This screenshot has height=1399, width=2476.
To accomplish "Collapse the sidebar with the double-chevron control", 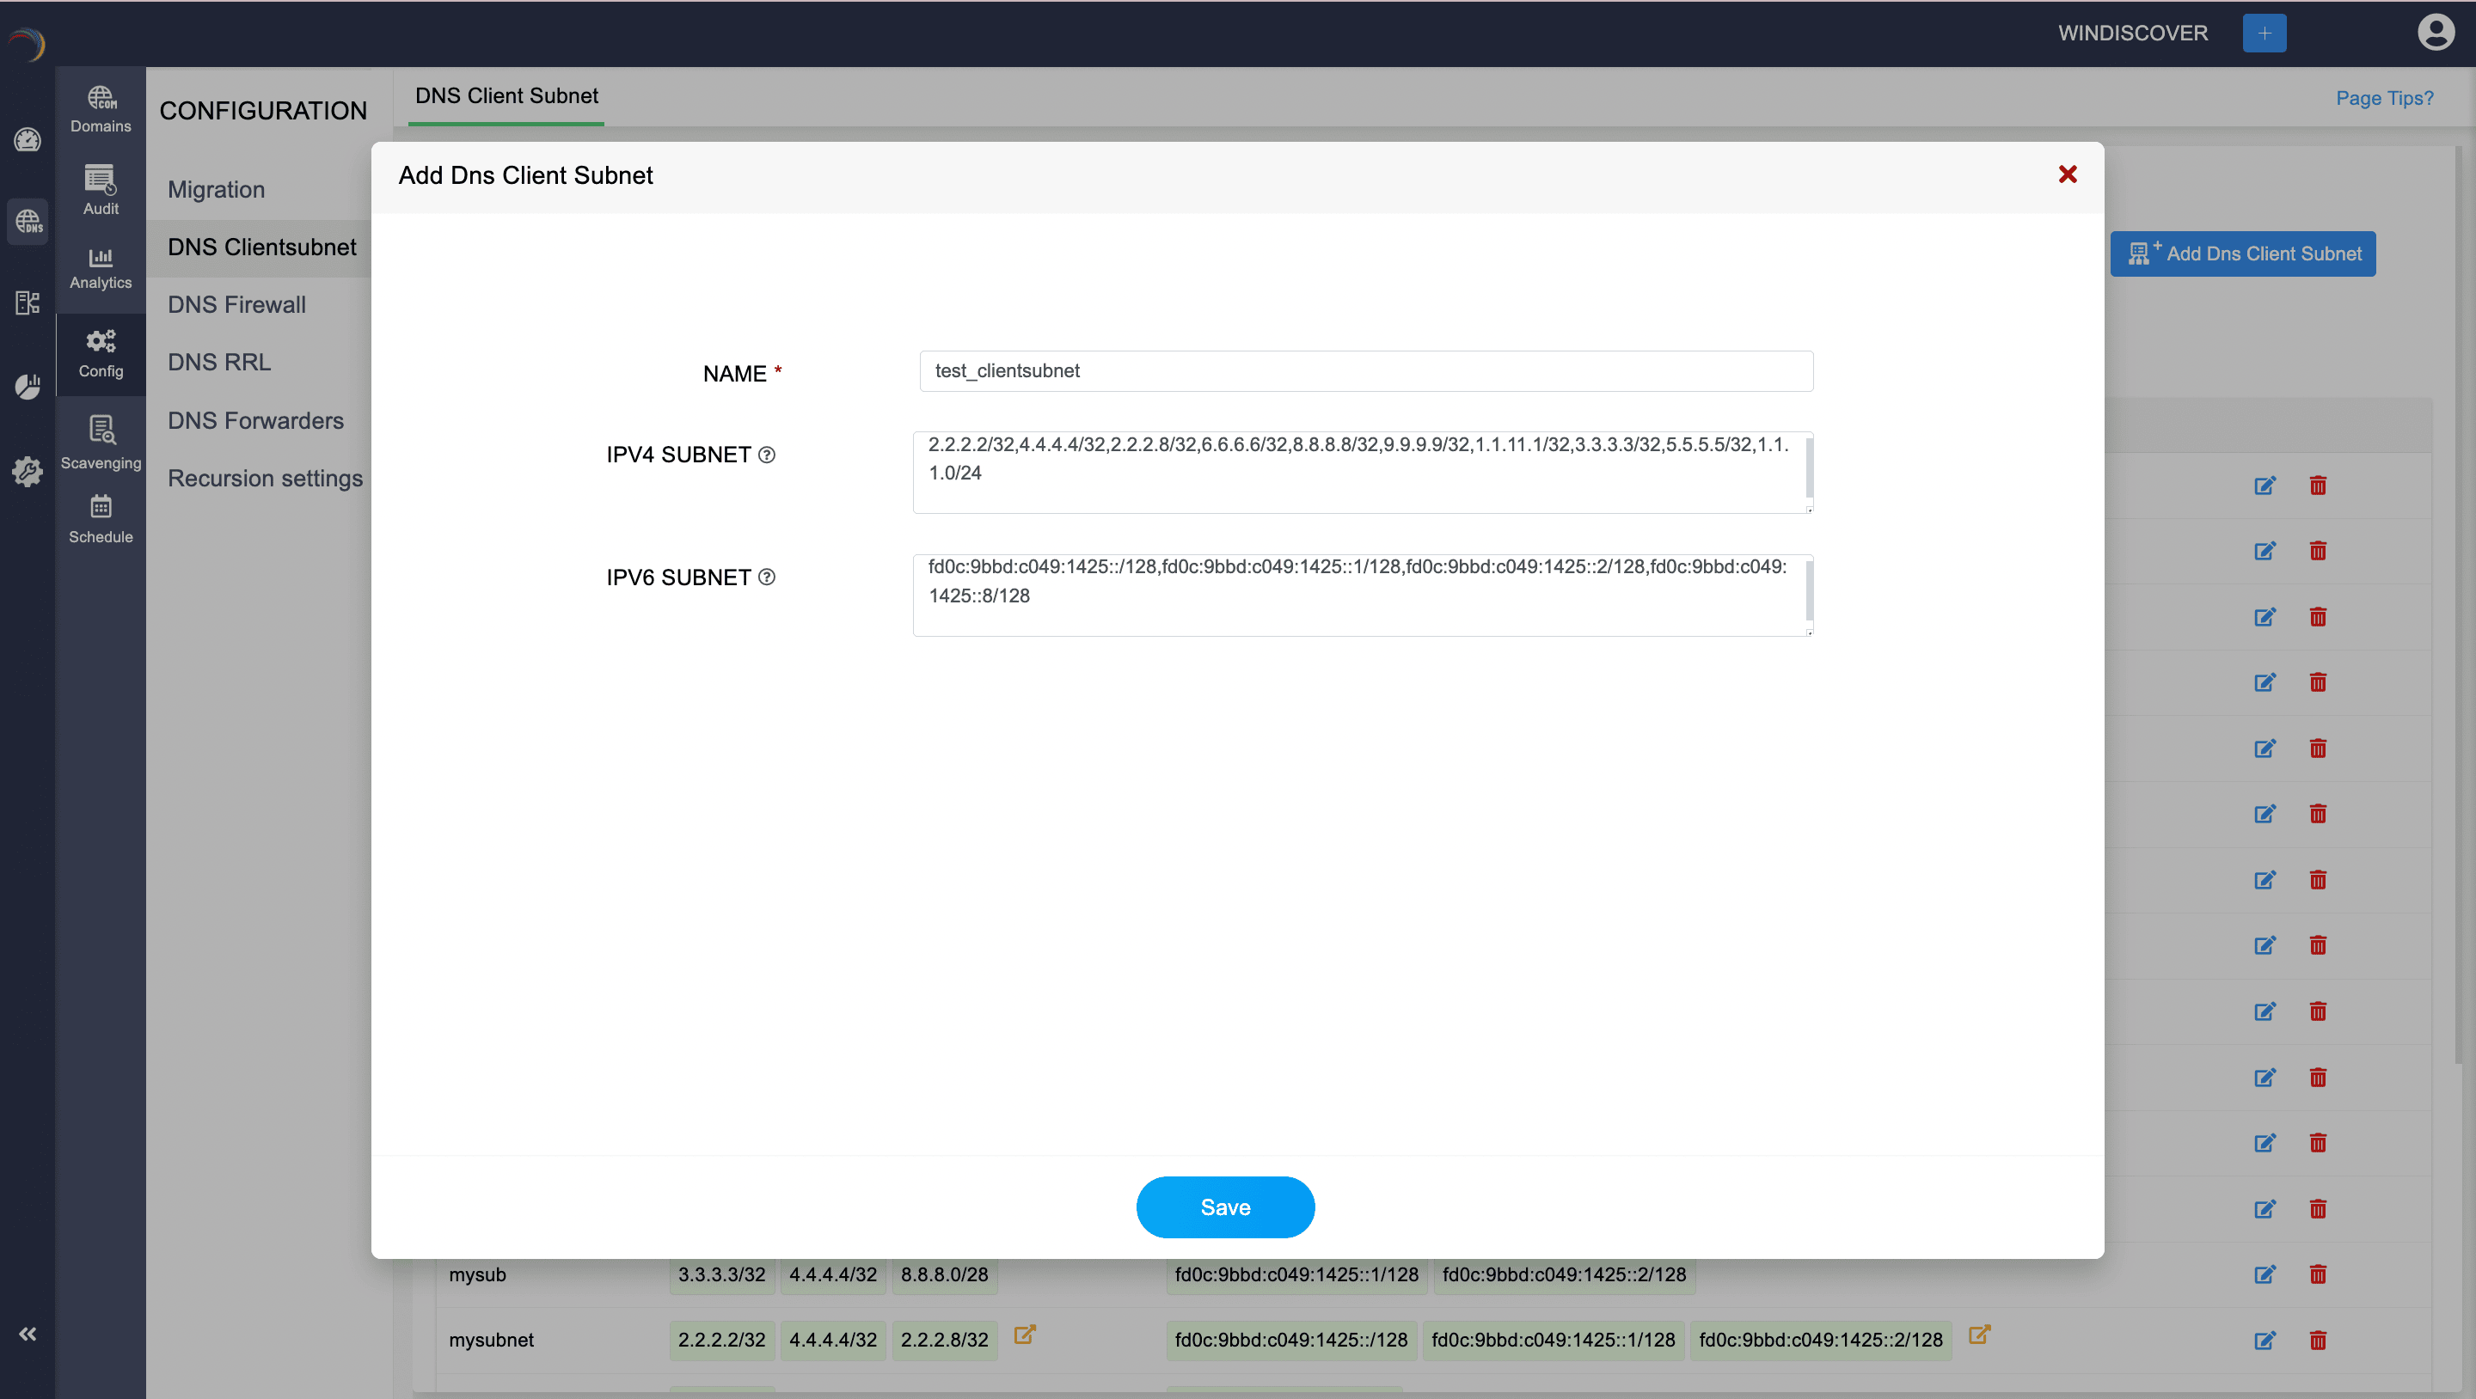I will (x=28, y=1334).
